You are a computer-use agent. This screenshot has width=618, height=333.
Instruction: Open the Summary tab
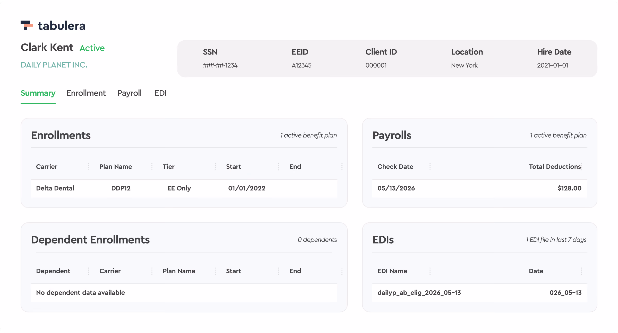[38, 93]
